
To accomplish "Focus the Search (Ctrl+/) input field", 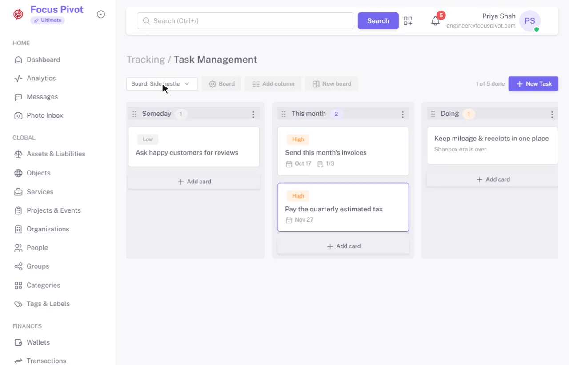I will coord(245,21).
